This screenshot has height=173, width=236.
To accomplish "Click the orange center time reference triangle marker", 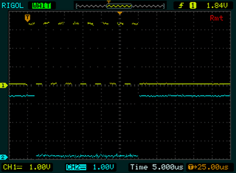I will click(x=120, y=13).
